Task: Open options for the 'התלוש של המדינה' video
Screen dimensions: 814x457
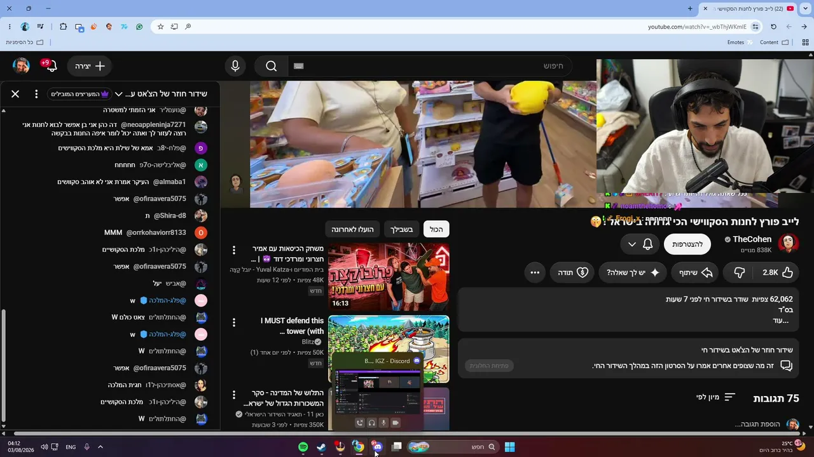Action: (234, 395)
